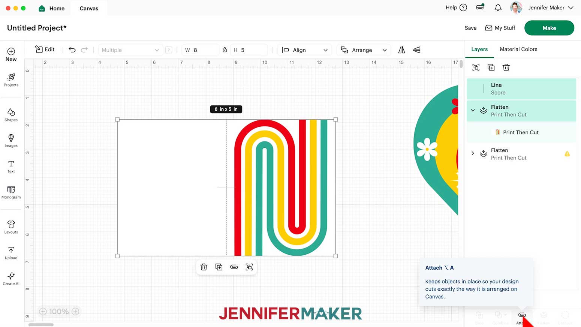
Task: Click the 100% zoom level text
Action: (x=59, y=312)
